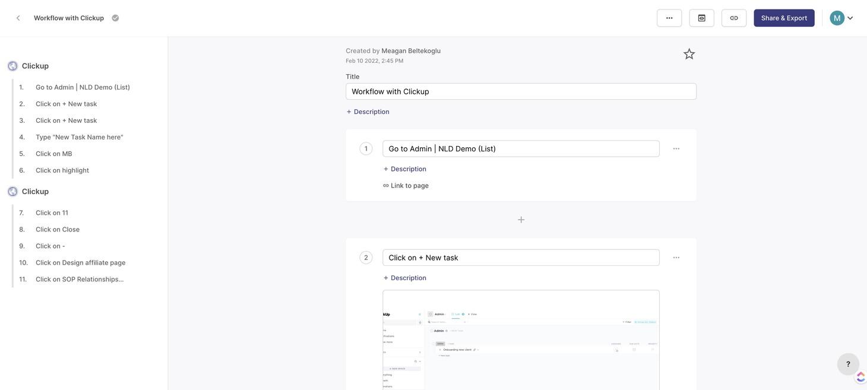This screenshot has height=390, width=867.
Task: Click the copy link icon button
Action: click(734, 18)
